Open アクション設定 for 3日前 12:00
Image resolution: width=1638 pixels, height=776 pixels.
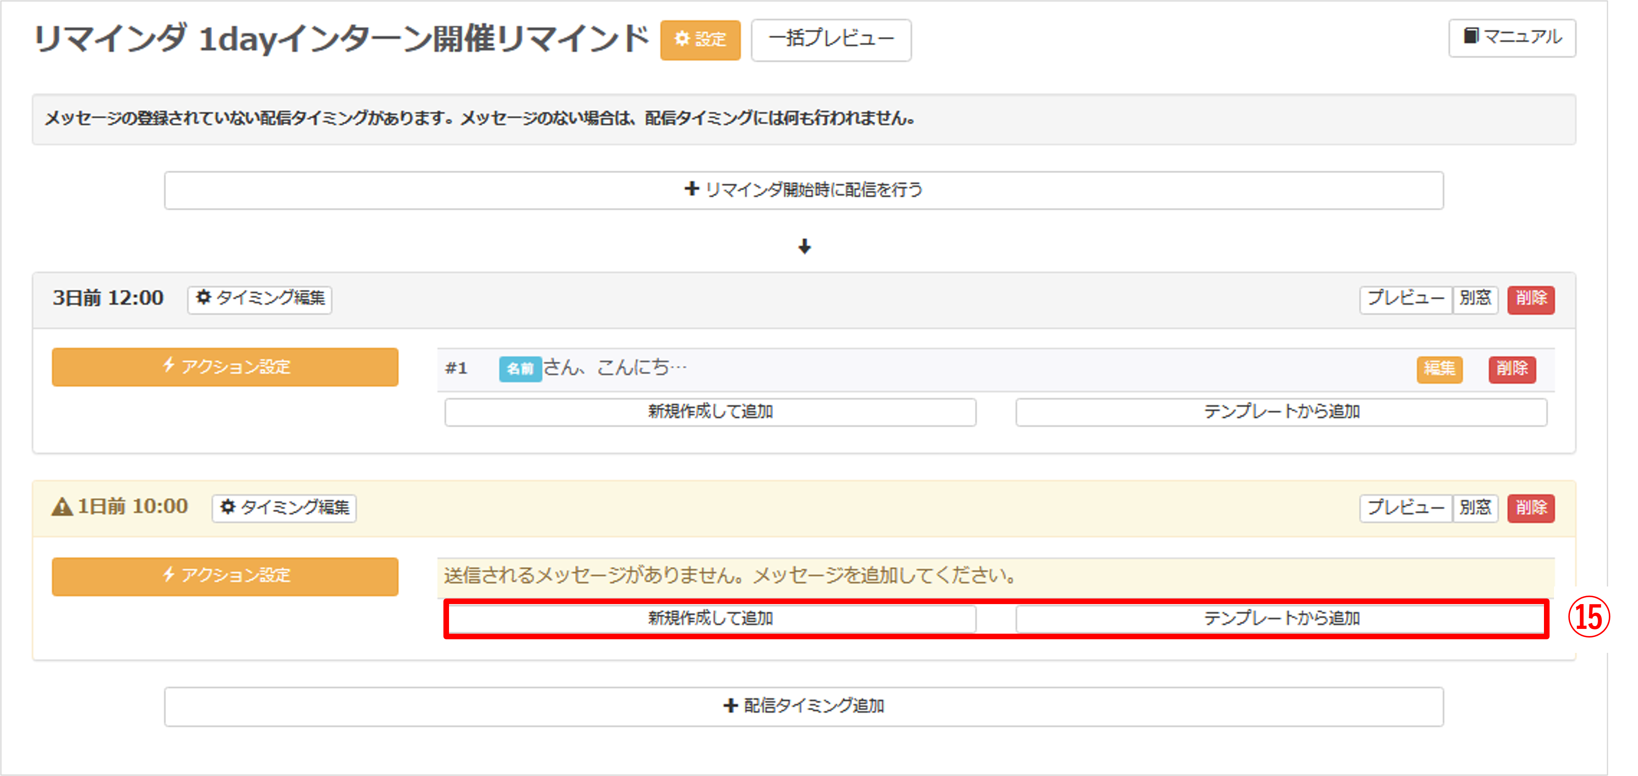click(x=225, y=366)
